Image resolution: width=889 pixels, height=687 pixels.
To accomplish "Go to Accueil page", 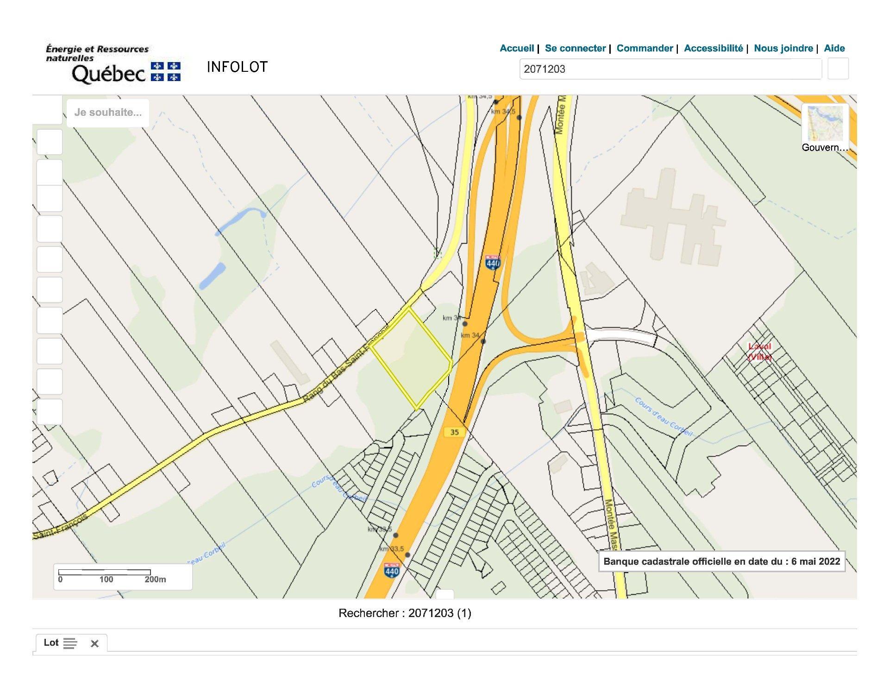I will coord(516,48).
